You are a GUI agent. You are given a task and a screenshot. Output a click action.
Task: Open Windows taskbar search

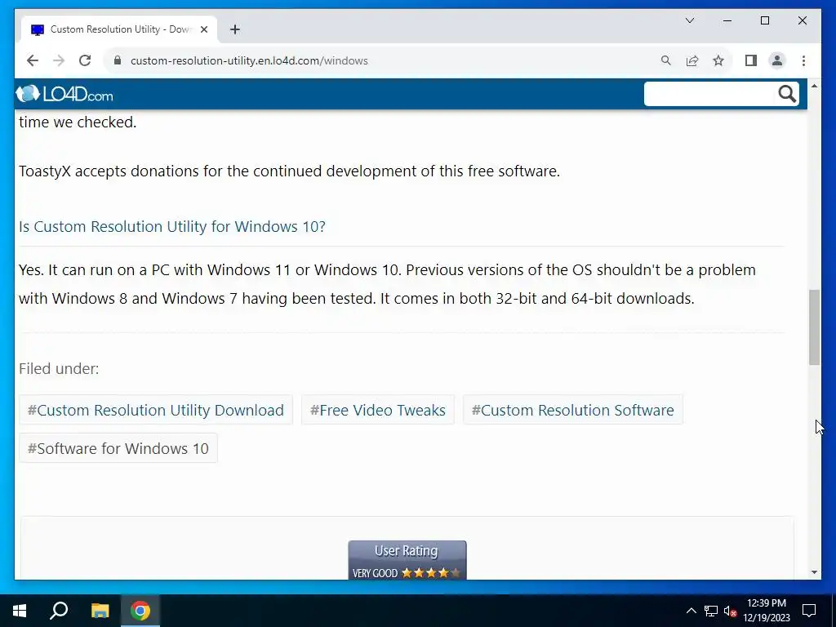[x=59, y=611]
